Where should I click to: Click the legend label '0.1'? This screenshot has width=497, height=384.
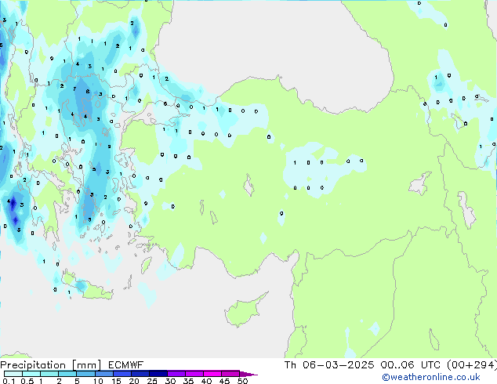click(9, 381)
